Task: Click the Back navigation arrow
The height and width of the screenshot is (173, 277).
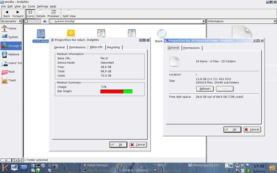Action: 6,14
